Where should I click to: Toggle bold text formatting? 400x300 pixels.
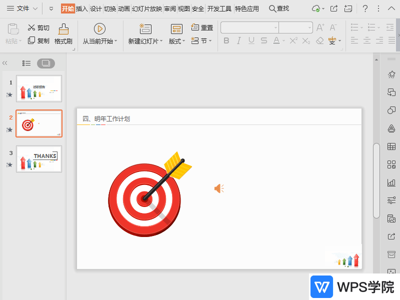pyautogui.click(x=226, y=41)
